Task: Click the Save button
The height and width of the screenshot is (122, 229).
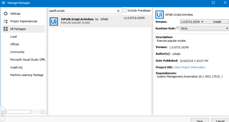Action: click(199, 120)
